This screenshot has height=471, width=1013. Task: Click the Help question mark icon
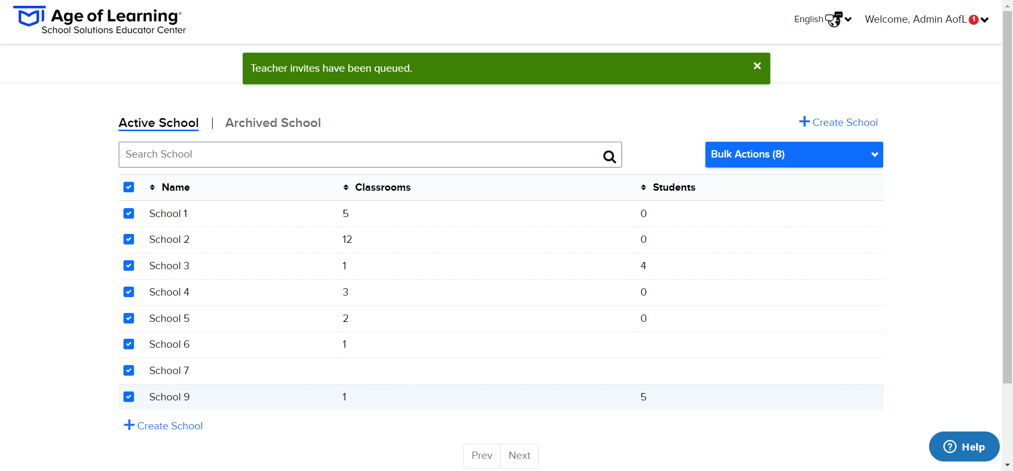click(x=950, y=447)
